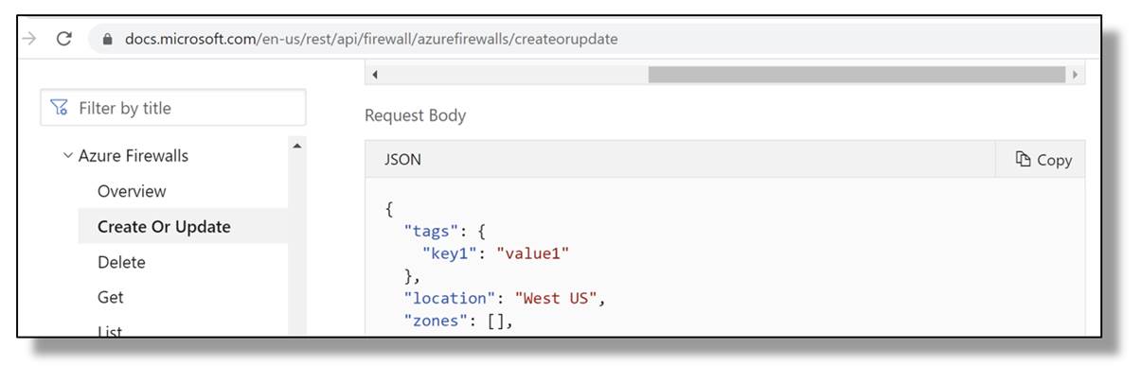Click the copy icon in JSON header
The height and width of the screenshot is (366, 1141).
click(1023, 159)
